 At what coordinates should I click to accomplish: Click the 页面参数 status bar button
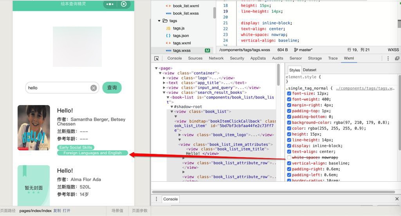pos(140,211)
